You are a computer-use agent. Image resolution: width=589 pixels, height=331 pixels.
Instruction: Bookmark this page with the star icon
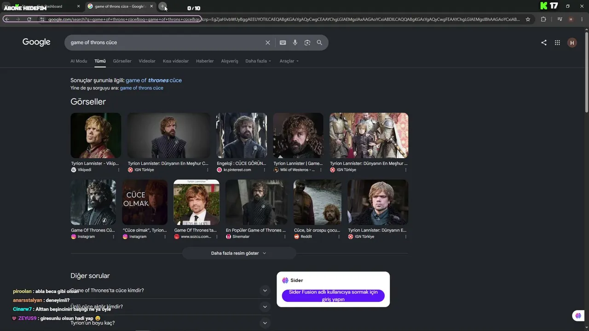pyautogui.click(x=528, y=19)
